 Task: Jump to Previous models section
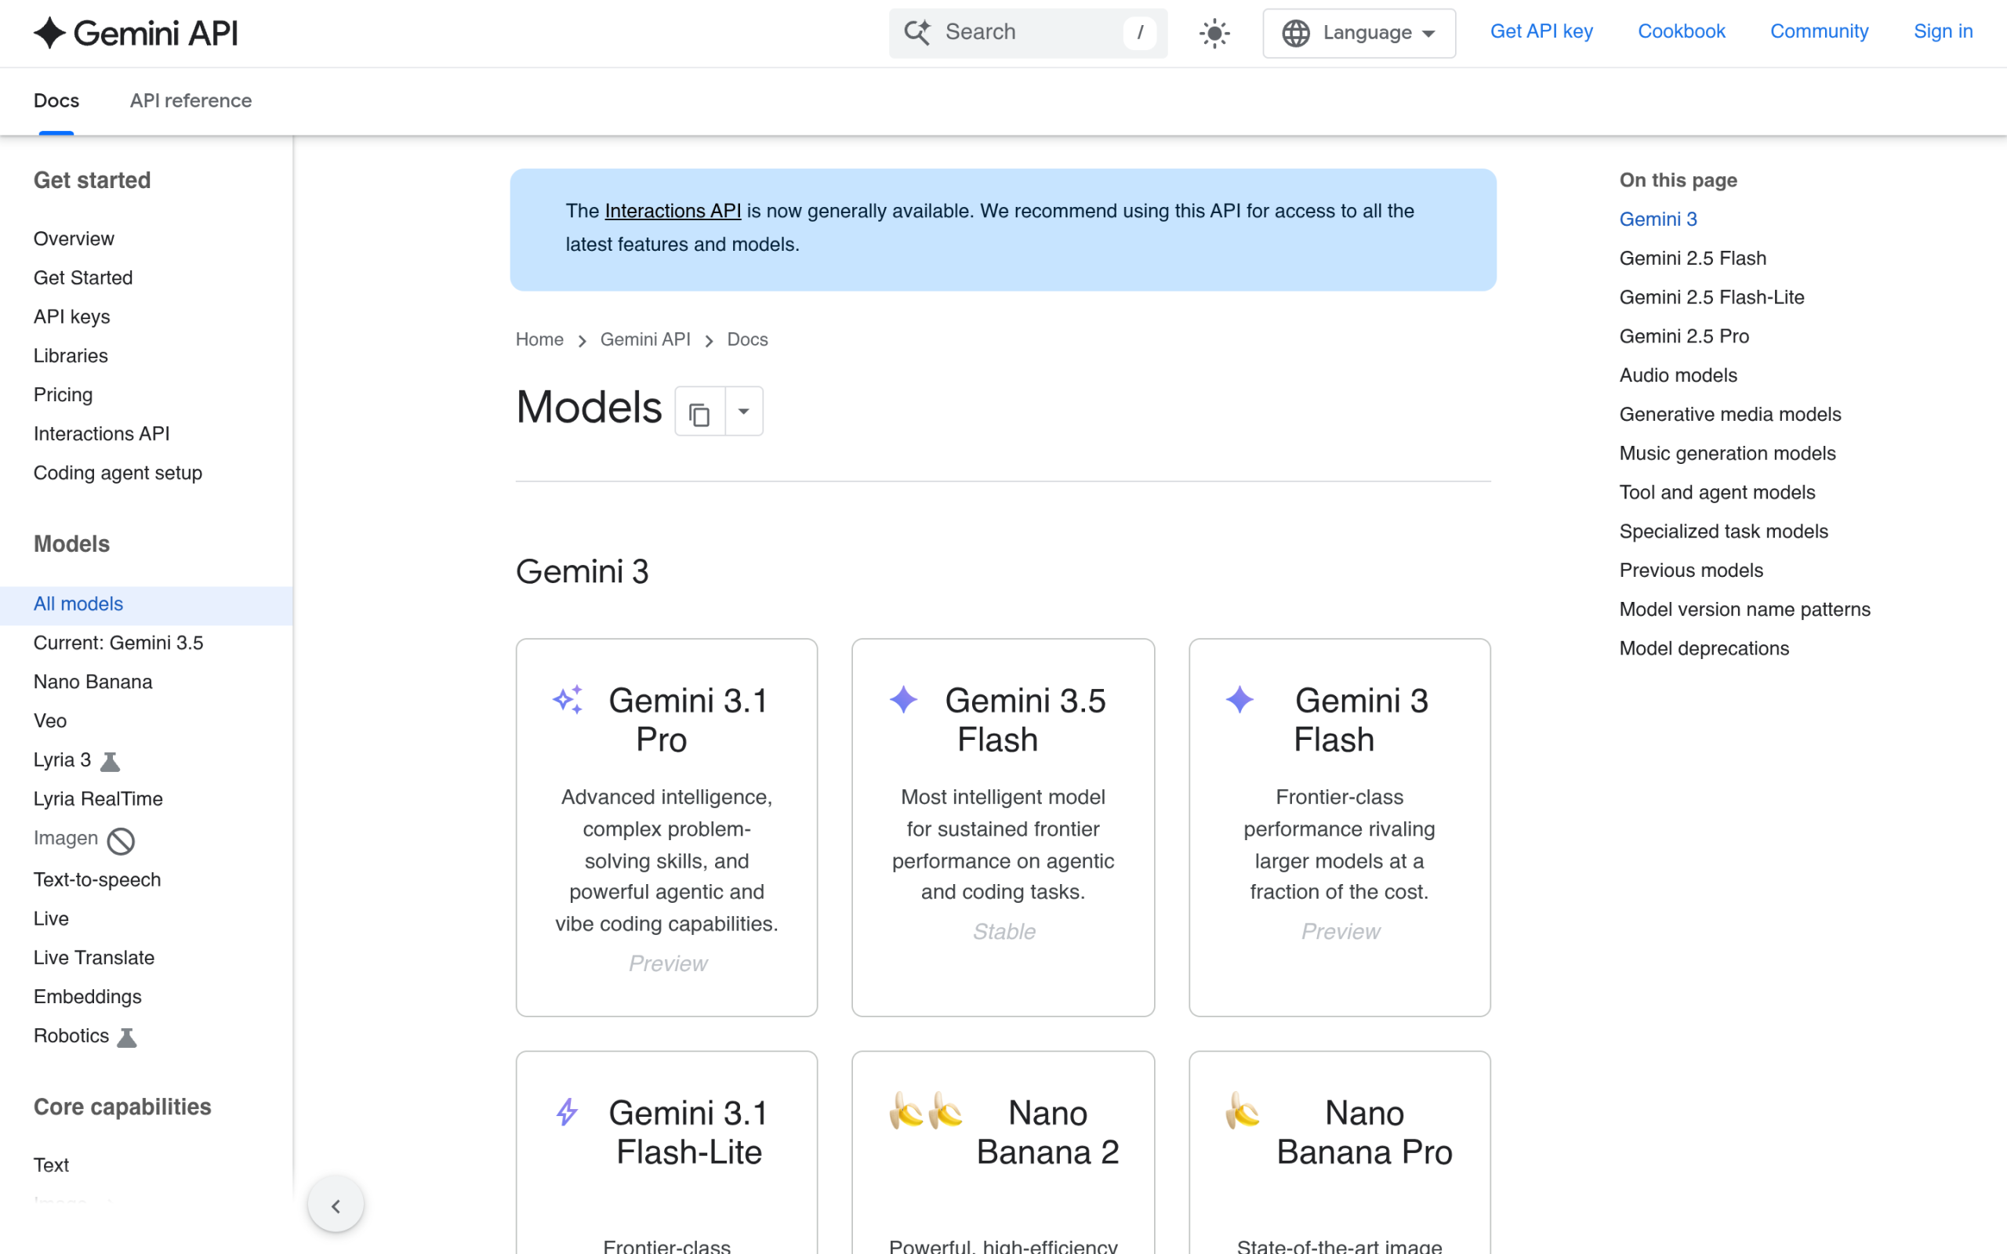[x=1691, y=570]
